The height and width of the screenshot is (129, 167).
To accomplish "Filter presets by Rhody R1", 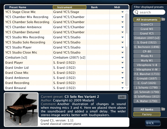I will pyautogui.click(x=147, y=56).
